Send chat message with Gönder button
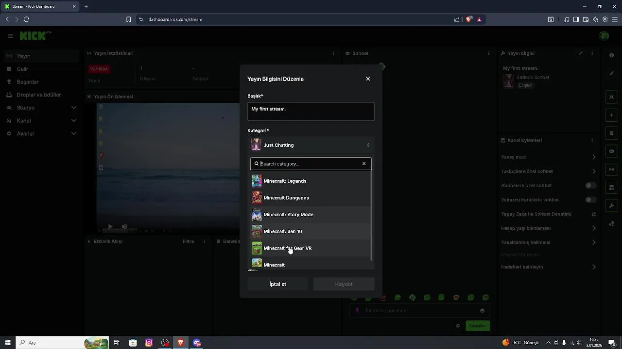Viewport: 622px width, 349px height. click(478, 326)
